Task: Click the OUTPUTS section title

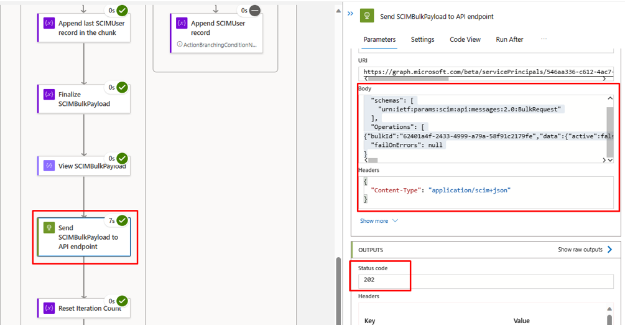Action: (x=370, y=250)
